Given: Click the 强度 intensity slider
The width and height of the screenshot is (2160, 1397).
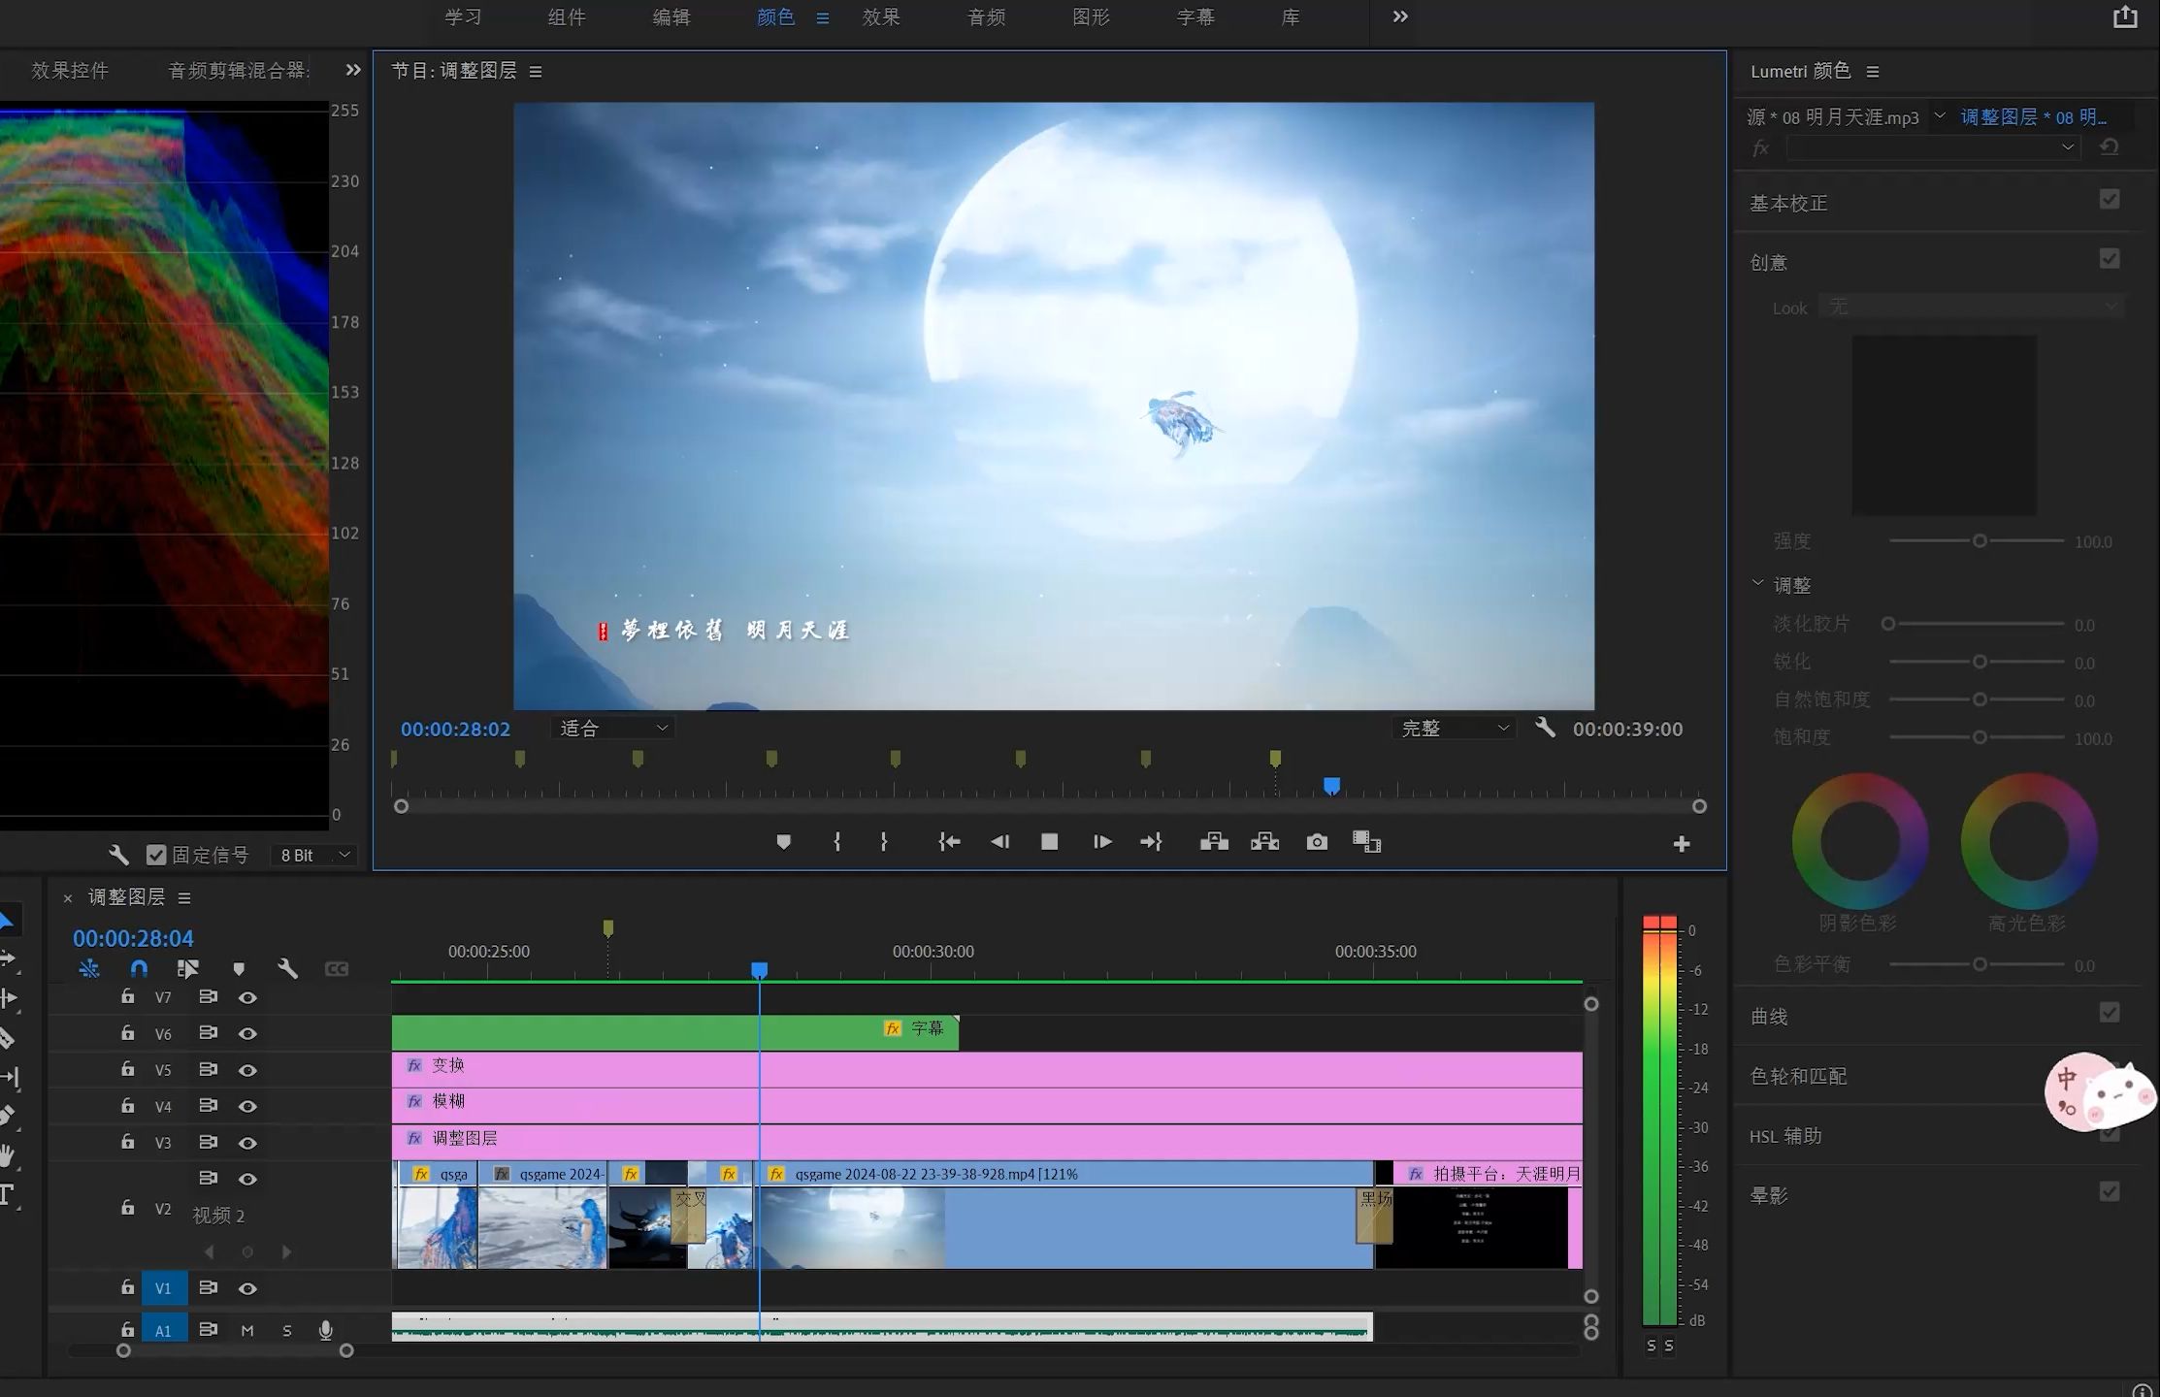Looking at the screenshot, I should point(1977,540).
